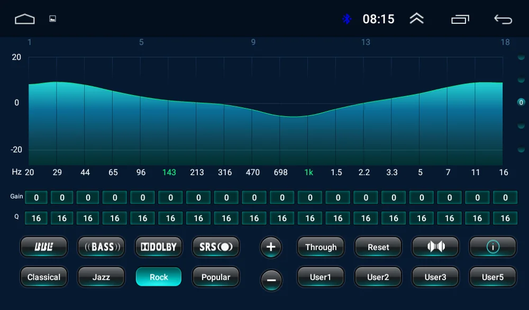The image size is (529, 310).
Task: Choose the Classical preset
Action: pyautogui.click(x=44, y=277)
